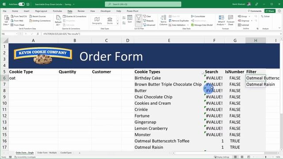The height and width of the screenshot is (159, 283).
Task: Click Sort Z to A icon
Action: (124, 23)
